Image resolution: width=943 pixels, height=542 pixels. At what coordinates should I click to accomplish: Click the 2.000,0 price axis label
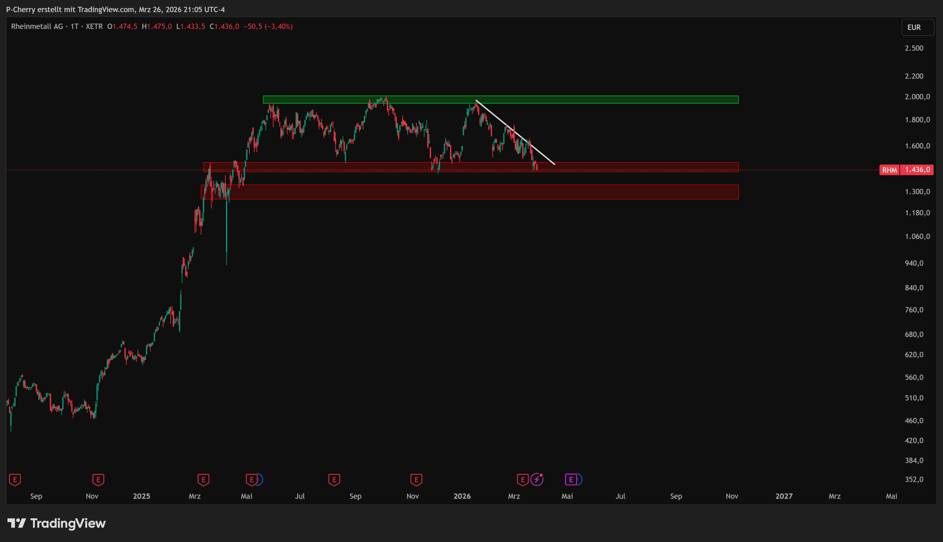[917, 97]
